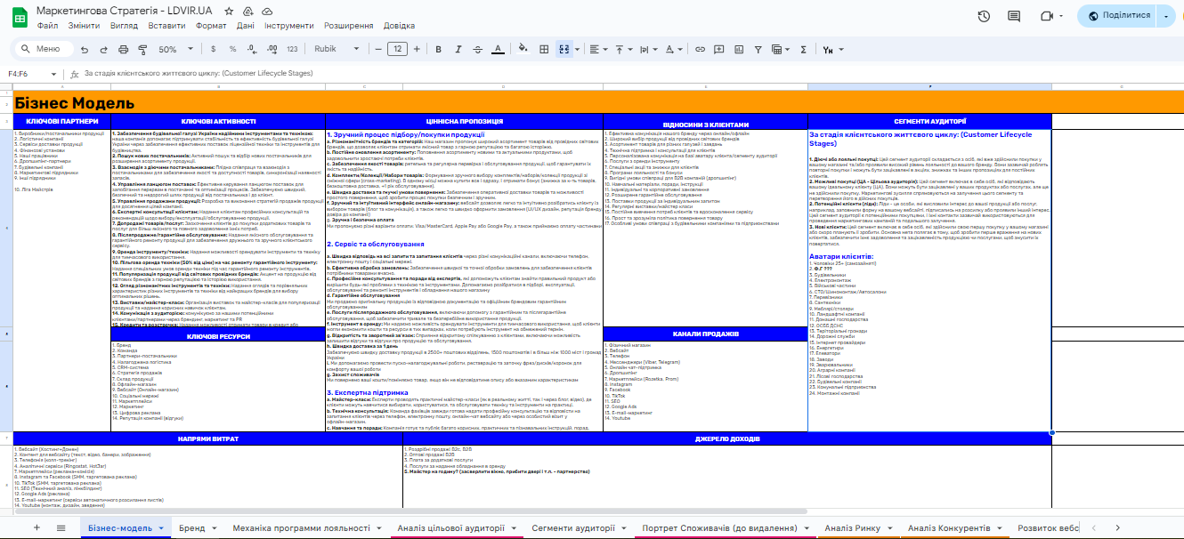Toggle strikethrough formatting
Screen dimensions: 1184x539
pos(477,49)
